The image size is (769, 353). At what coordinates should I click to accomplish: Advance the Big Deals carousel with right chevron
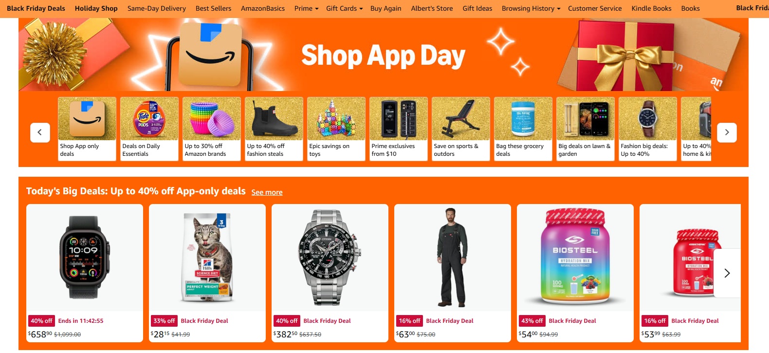(x=727, y=273)
